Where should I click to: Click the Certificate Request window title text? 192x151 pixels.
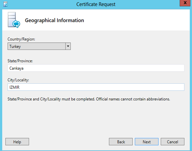click(96, 4)
